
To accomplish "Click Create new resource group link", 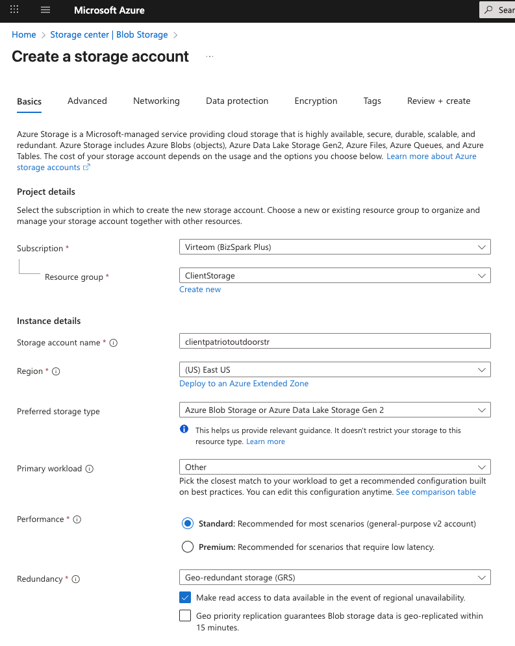I will [x=200, y=290].
